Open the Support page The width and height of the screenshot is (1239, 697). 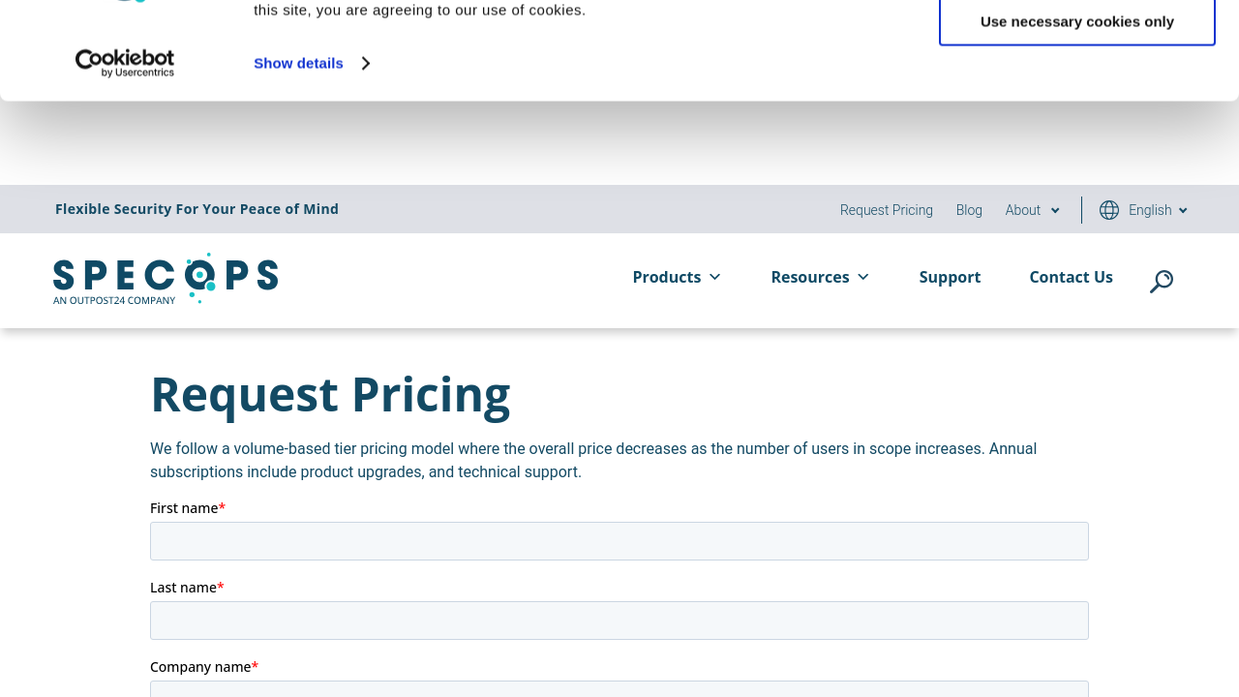pyautogui.click(x=950, y=277)
